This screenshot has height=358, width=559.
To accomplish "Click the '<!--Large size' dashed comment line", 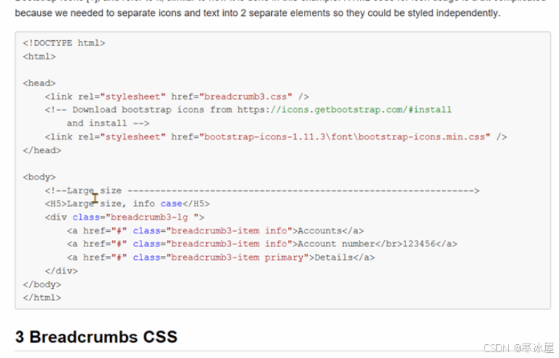I will pyautogui.click(x=262, y=191).
